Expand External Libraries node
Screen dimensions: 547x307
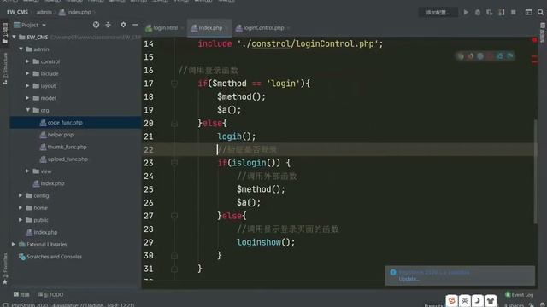(x=14, y=244)
